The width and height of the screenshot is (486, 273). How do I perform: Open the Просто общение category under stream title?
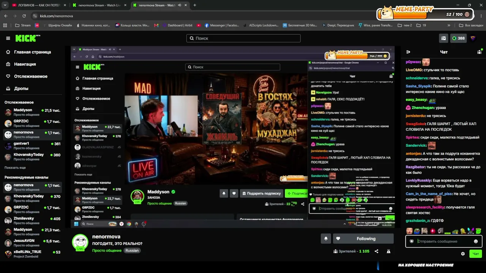tap(107, 251)
